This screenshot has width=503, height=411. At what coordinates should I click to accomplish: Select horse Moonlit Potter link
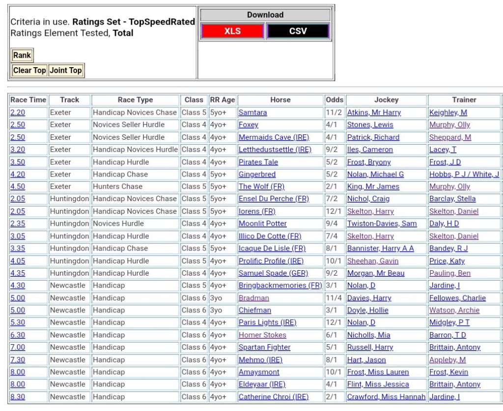pos(262,224)
